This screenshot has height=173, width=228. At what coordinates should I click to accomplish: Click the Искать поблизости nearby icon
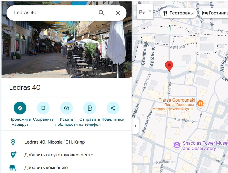click(x=66, y=108)
